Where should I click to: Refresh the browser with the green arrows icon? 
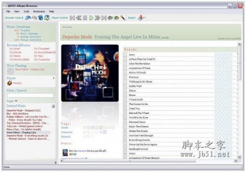(x=47, y=18)
